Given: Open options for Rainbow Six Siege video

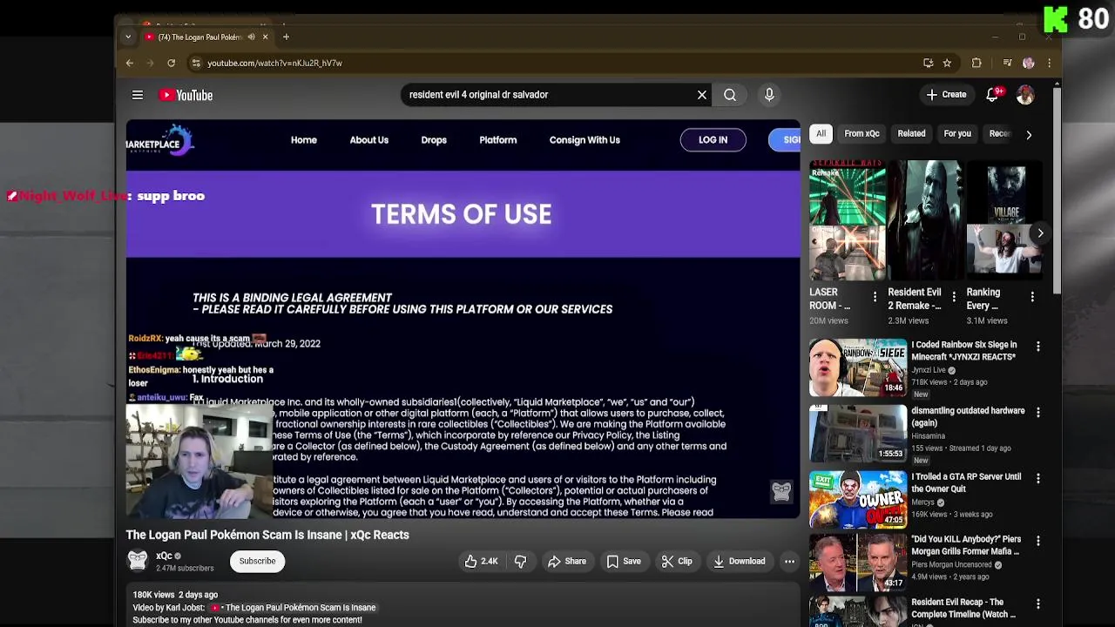Looking at the screenshot, I should 1038,347.
